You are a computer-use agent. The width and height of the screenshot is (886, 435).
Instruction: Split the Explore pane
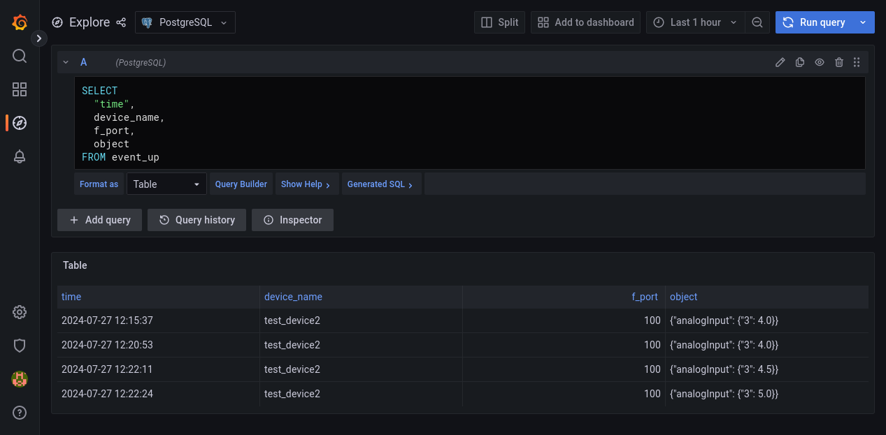(x=500, y=22)
